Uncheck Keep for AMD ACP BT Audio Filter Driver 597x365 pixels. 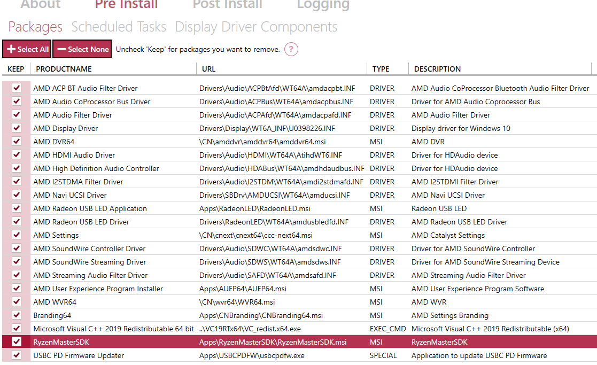[x=17, y=88]
